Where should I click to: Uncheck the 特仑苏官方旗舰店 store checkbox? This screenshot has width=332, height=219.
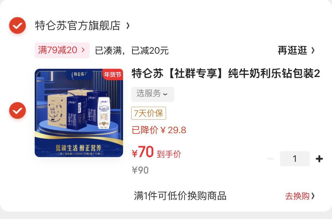(x=17, y=26)
